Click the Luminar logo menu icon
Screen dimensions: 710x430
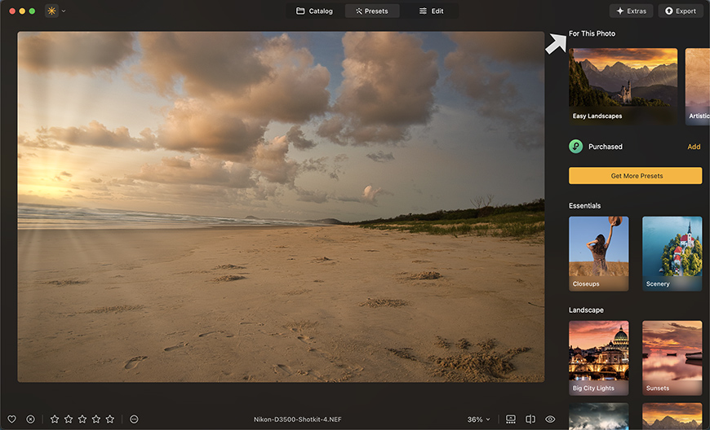click(x=52, y=11)
